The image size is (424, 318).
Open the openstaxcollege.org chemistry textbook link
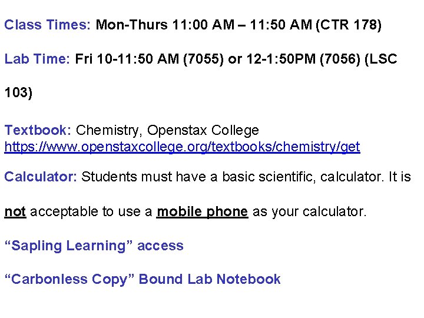point(182,147)
